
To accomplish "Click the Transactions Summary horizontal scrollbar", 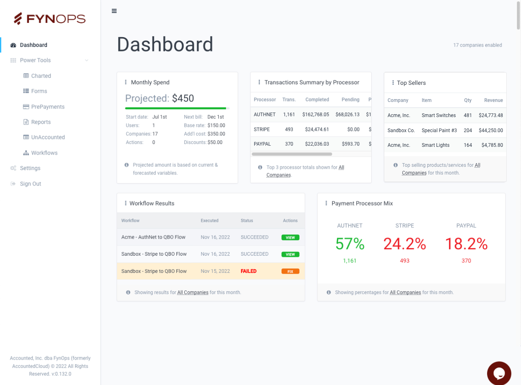I will tap(292, 154).
